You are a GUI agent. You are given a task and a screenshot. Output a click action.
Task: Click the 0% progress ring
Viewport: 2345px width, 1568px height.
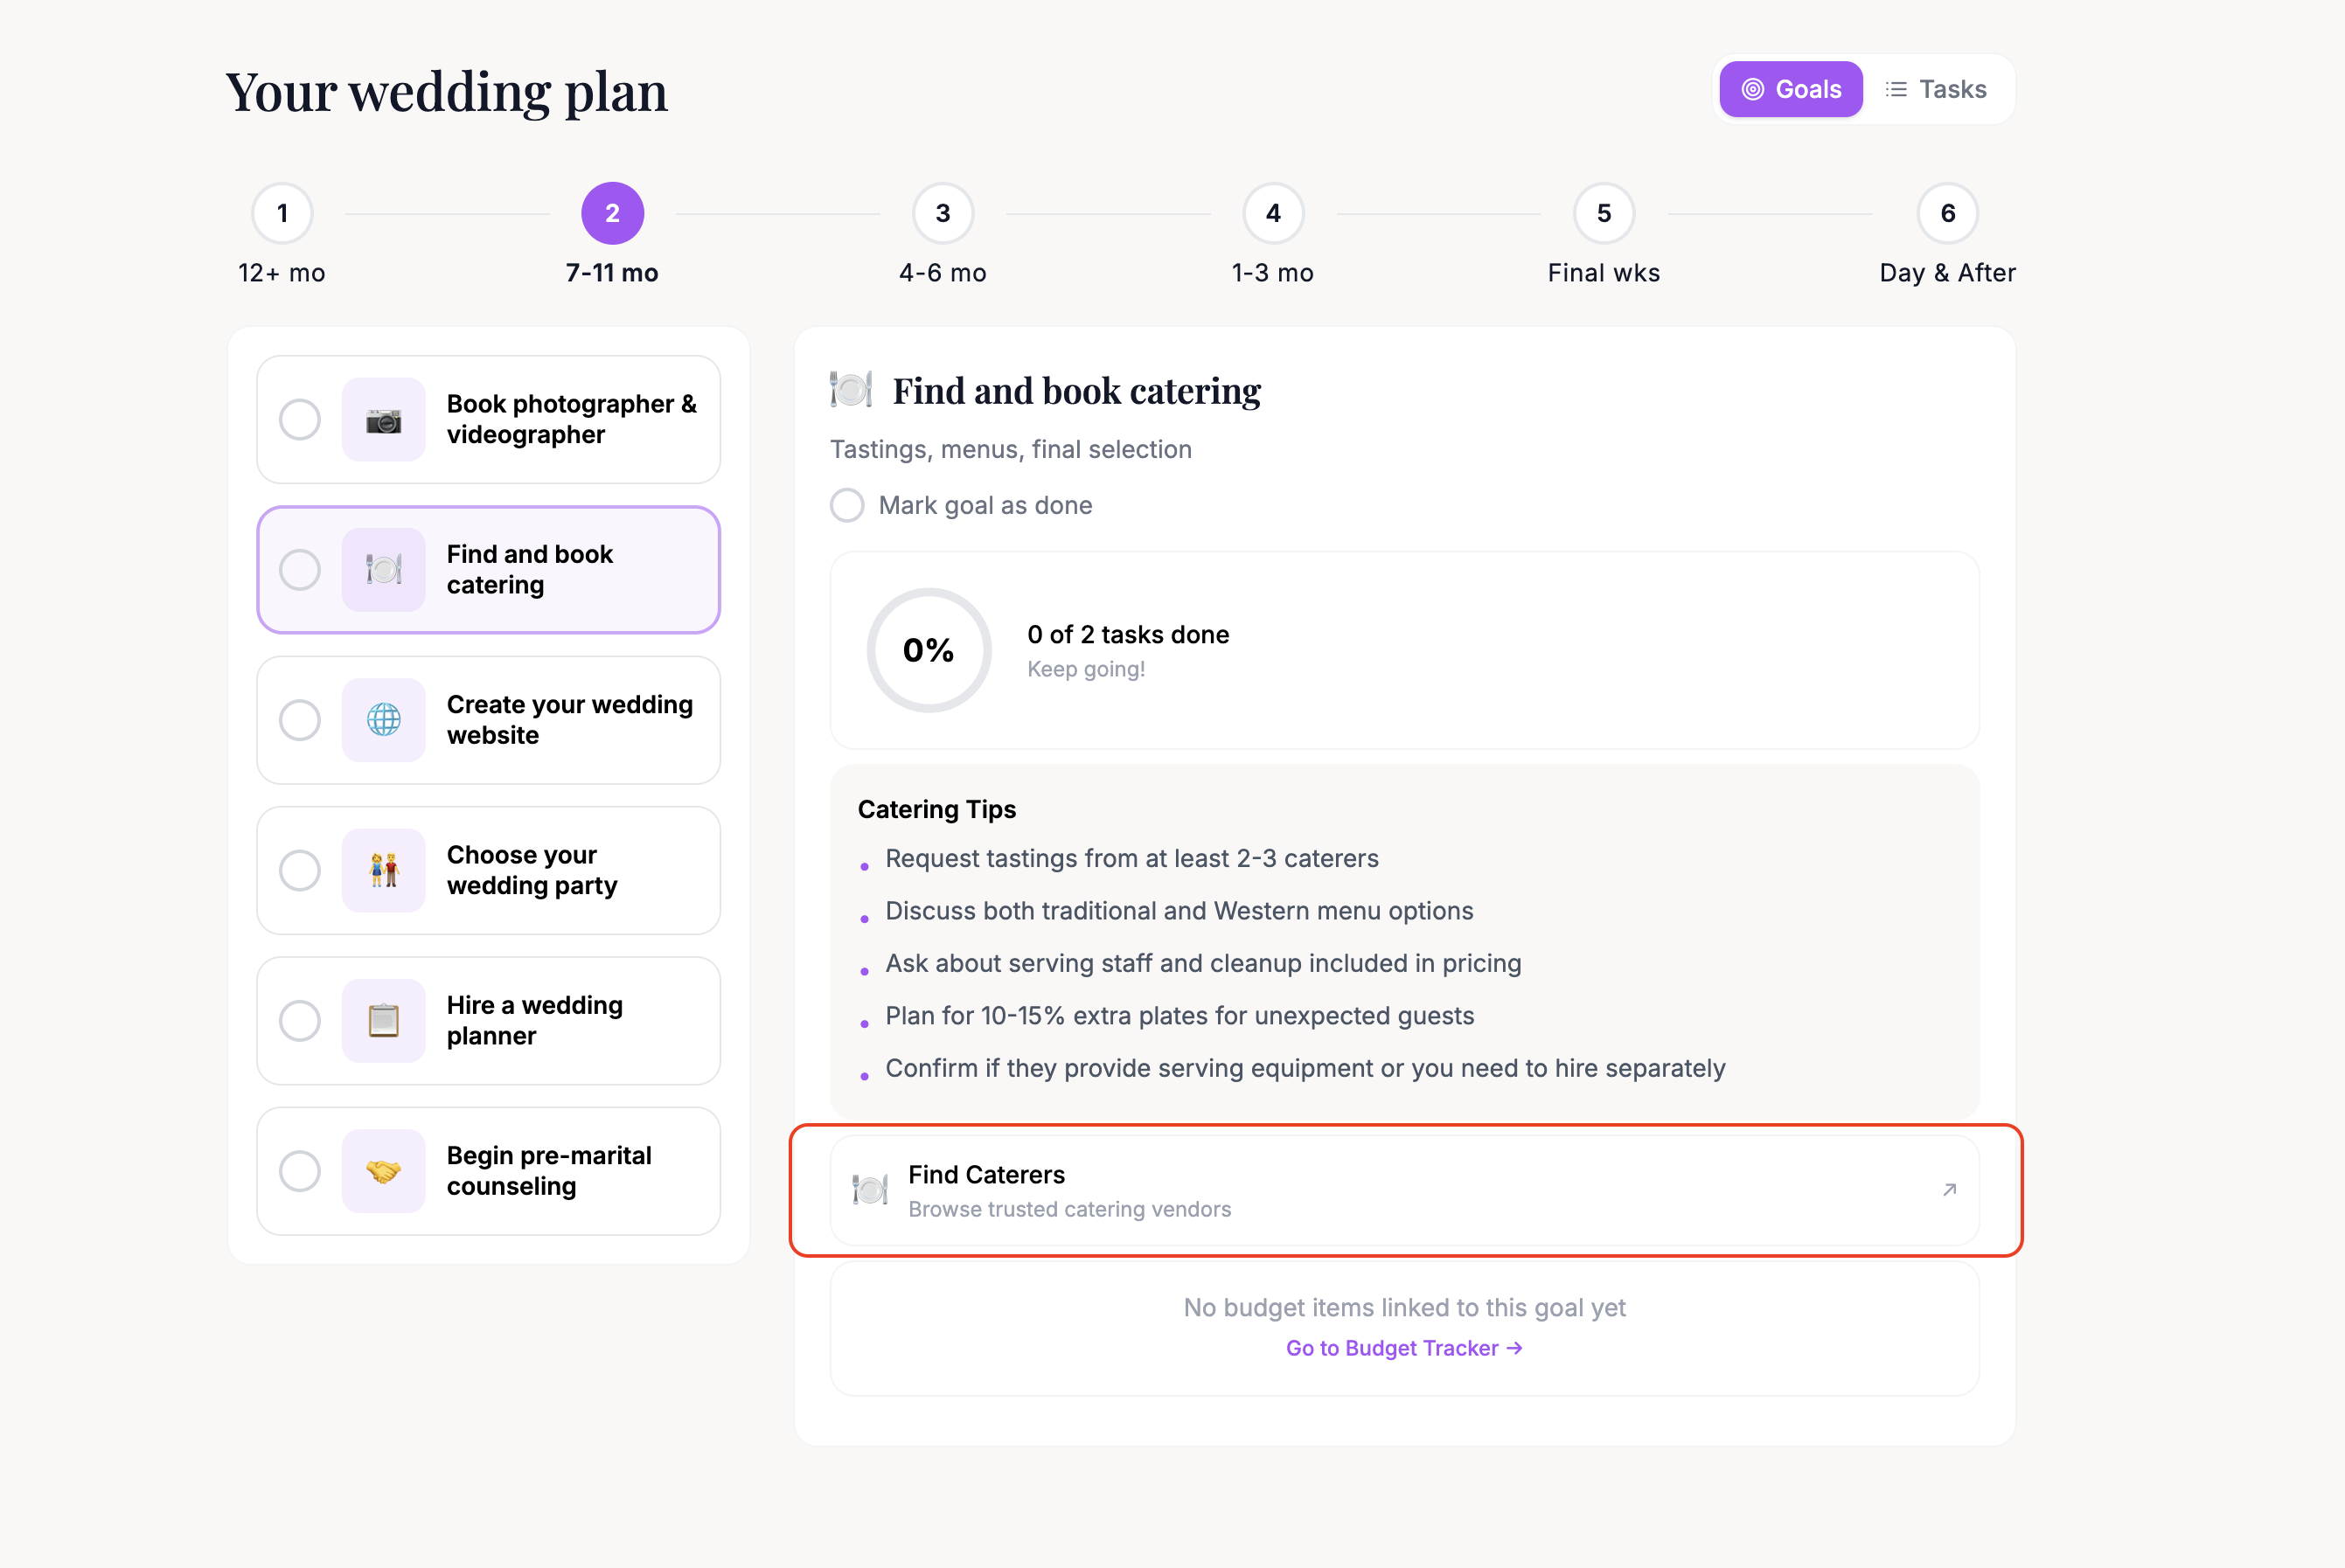(929, 650)
